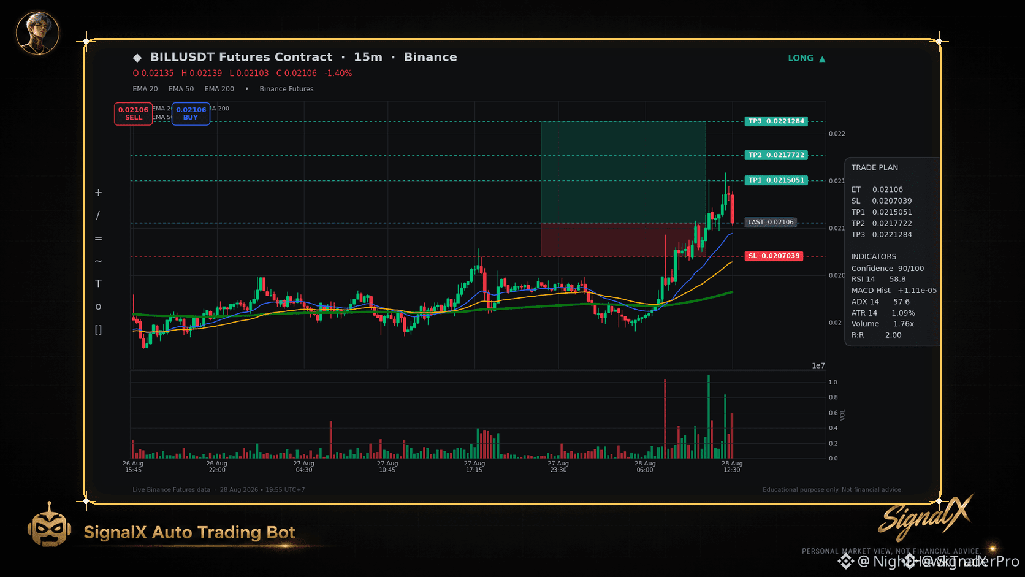This screenshot has height=577, width=1025.
Task: Click the Binance exchange name in title
Action: point(430,57)
